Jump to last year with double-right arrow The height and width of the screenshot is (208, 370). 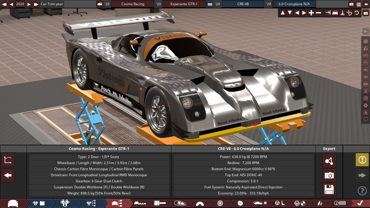point(36,4)
